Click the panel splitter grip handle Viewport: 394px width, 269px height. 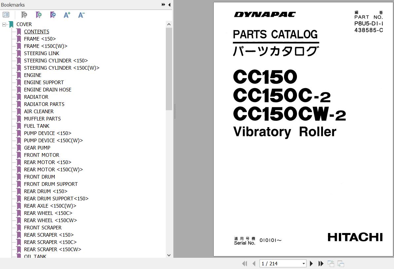[175, 111]
